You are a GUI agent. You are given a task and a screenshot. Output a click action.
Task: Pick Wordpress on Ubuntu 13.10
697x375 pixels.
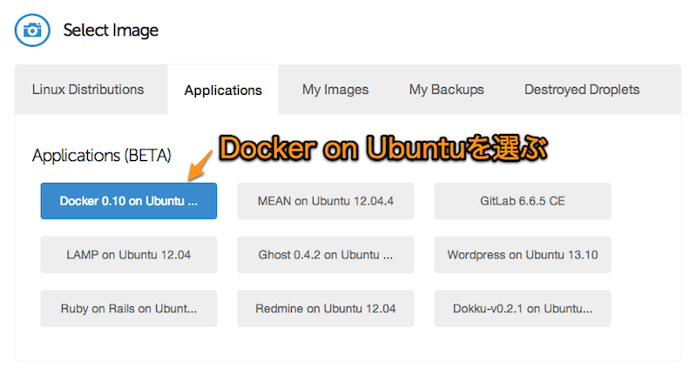point(522,255)
